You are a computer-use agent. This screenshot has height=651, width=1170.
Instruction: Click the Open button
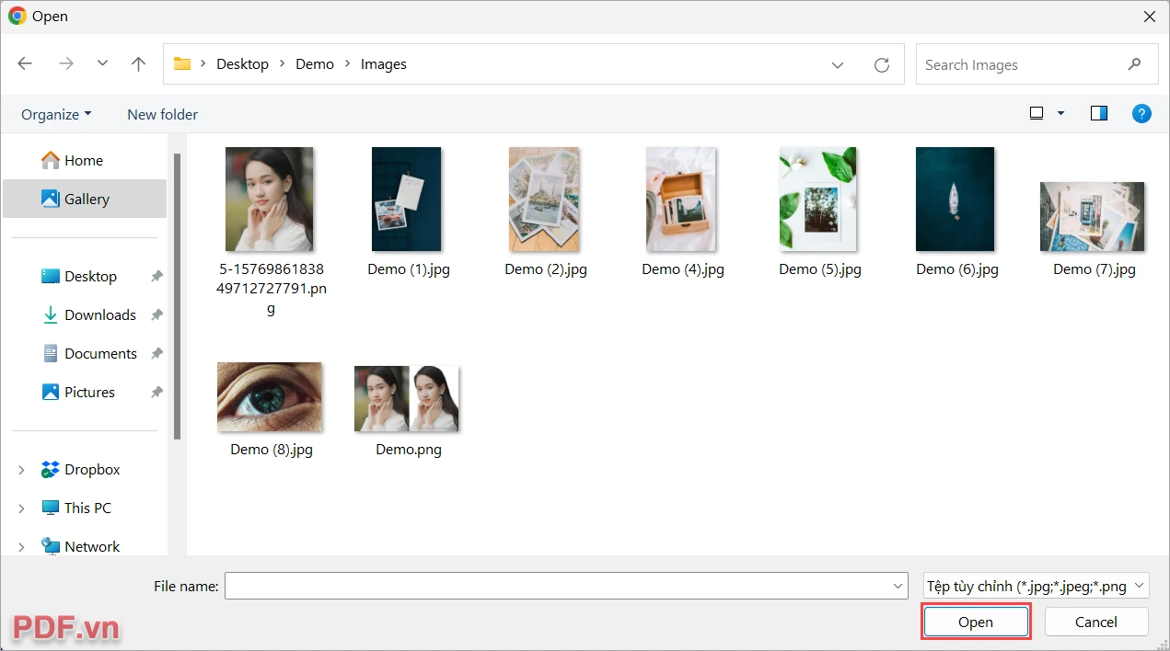click(x=976, y=622)
